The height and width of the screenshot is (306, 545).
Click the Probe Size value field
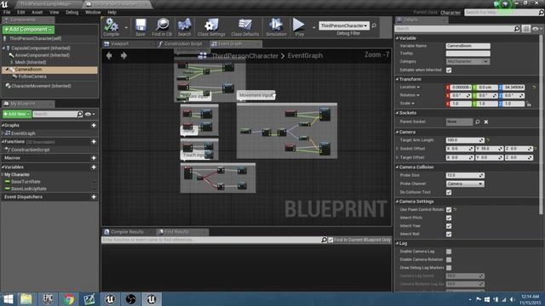(x=465, y=175)
